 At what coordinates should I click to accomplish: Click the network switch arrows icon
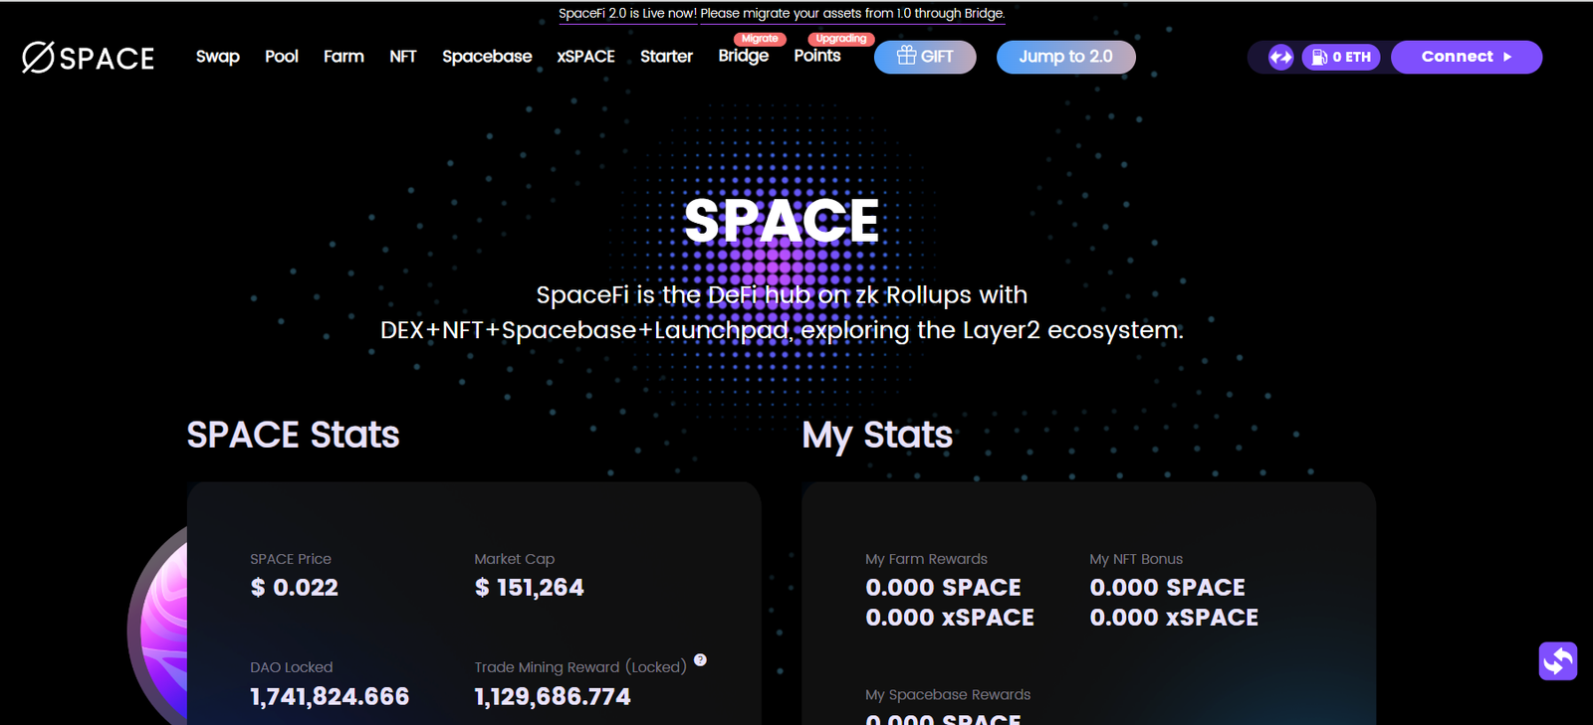click(x=1280, y=58)
